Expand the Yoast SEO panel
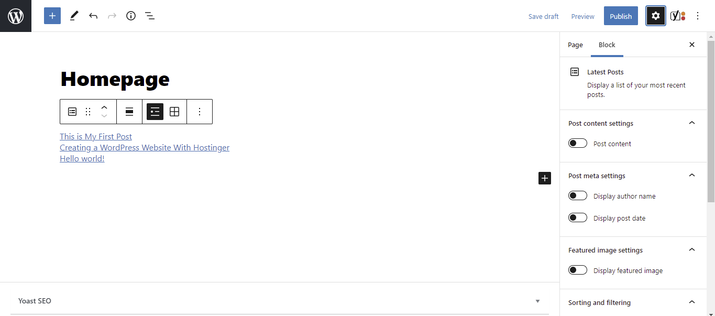This screenshot has width=715, height=316. (x=537, y=301)
